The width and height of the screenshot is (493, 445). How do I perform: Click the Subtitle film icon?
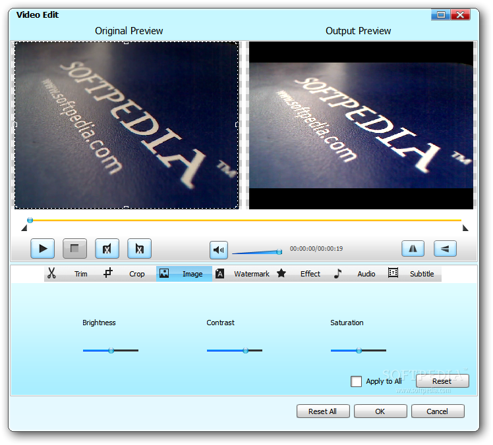coord(393,273)
